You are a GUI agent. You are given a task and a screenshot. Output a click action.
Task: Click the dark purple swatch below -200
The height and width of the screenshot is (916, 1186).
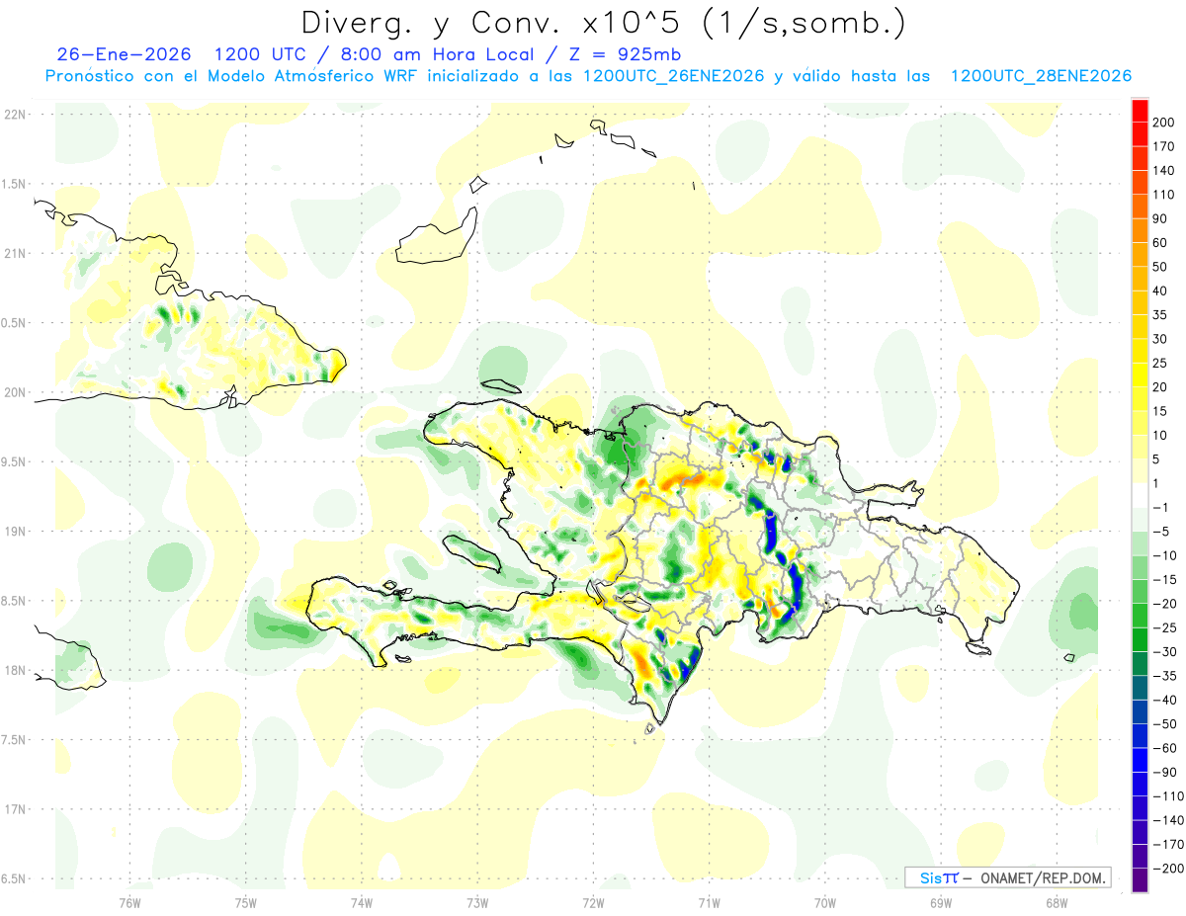click(1140, 880)
